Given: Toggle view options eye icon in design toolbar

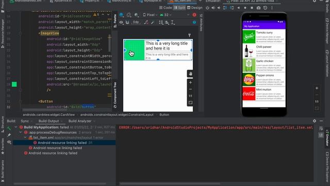Looking at the screenshot, I should (121, 22).
